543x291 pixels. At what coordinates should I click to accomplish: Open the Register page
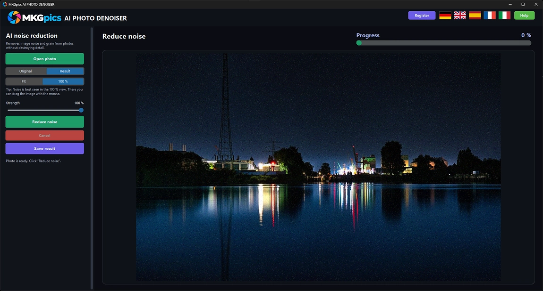(x=422, y=15)
